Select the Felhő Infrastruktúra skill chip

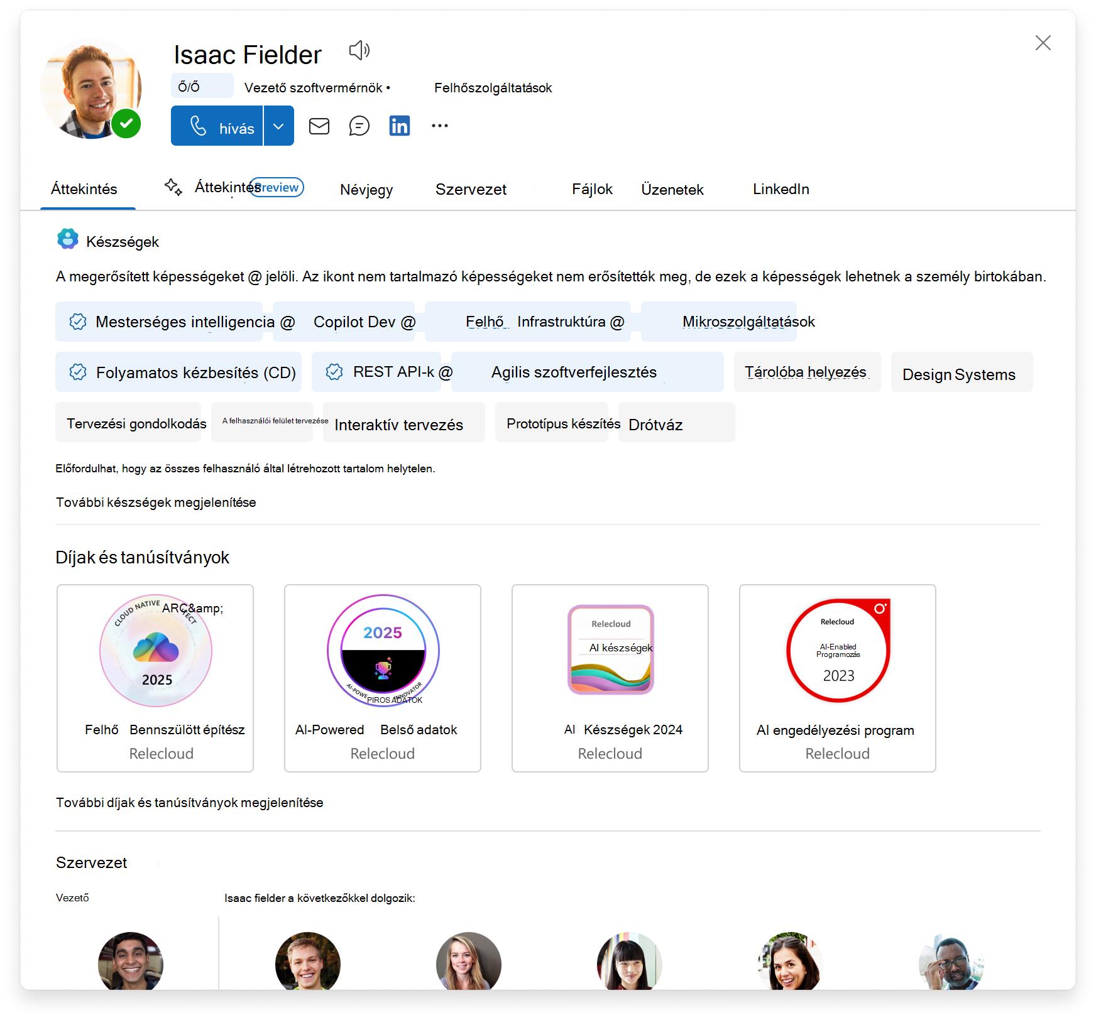click(x=528, y=322)
